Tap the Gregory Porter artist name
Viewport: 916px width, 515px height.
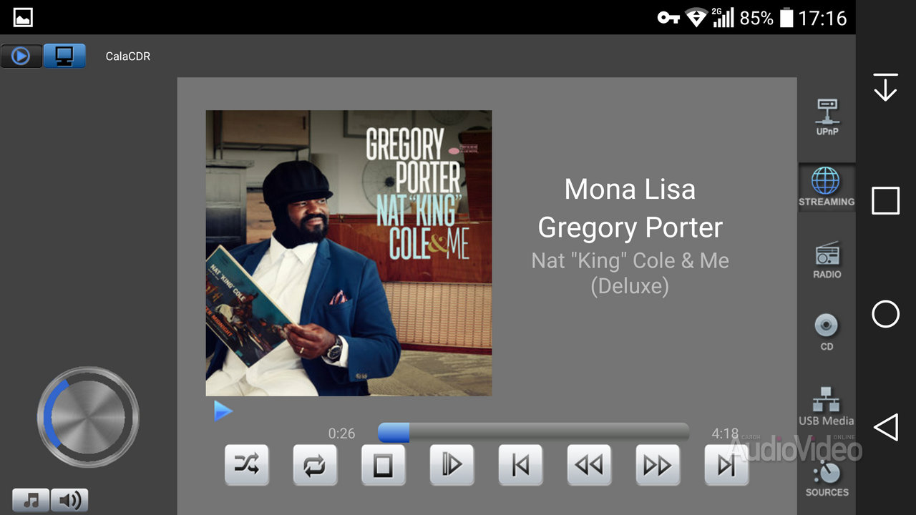[630, 228]
